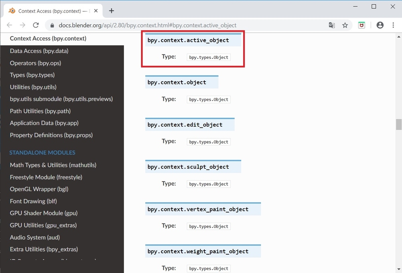
Task: Open Freestyle Module (freestyle) link
Action: [x=46, y=177]
